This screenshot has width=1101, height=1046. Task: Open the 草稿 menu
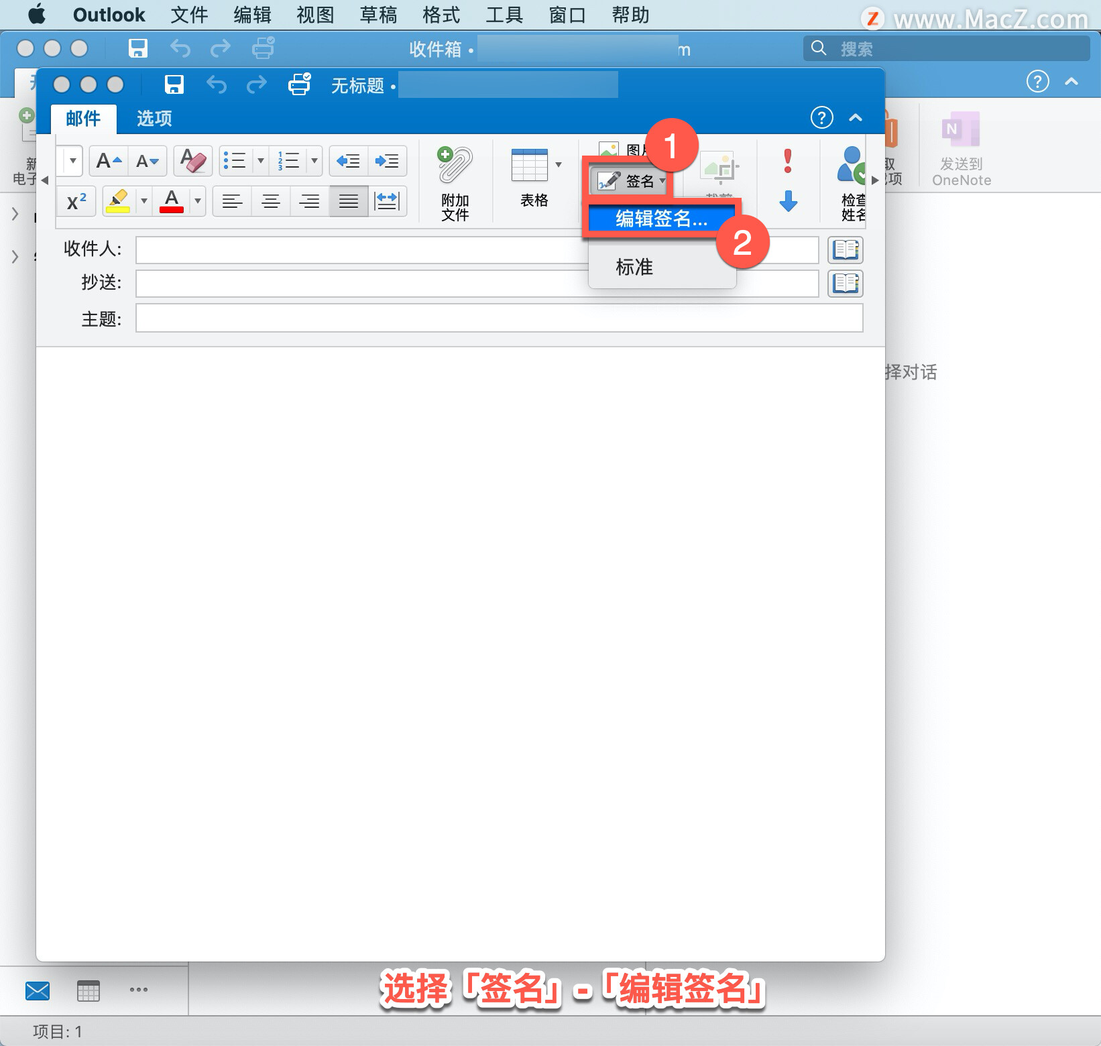click(378, 15)
